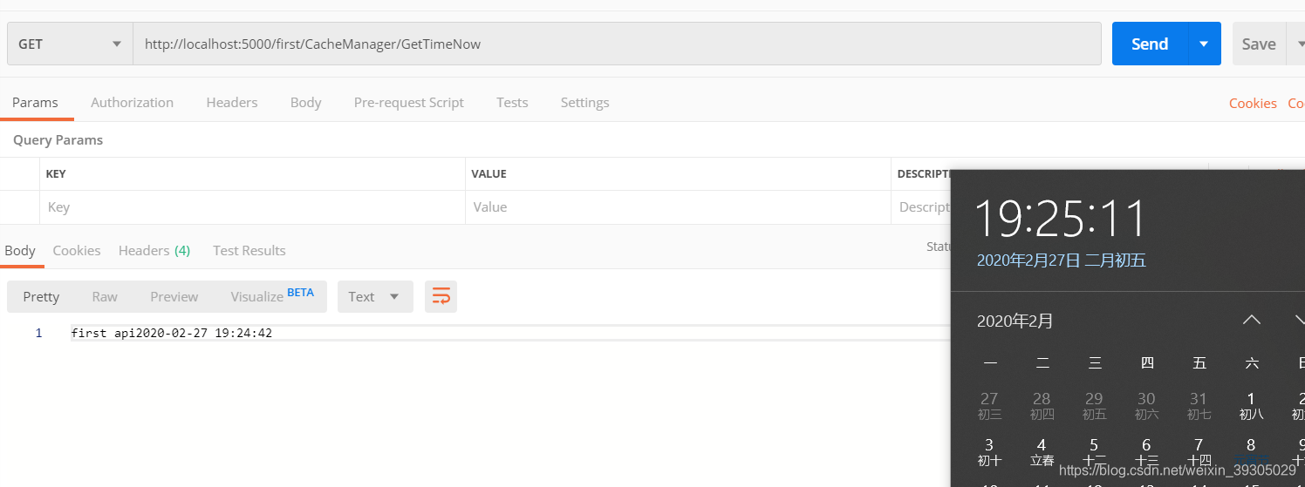Open the Tests tab
Viewport: 1305px width, 487px height.
[x=512, y=102]
